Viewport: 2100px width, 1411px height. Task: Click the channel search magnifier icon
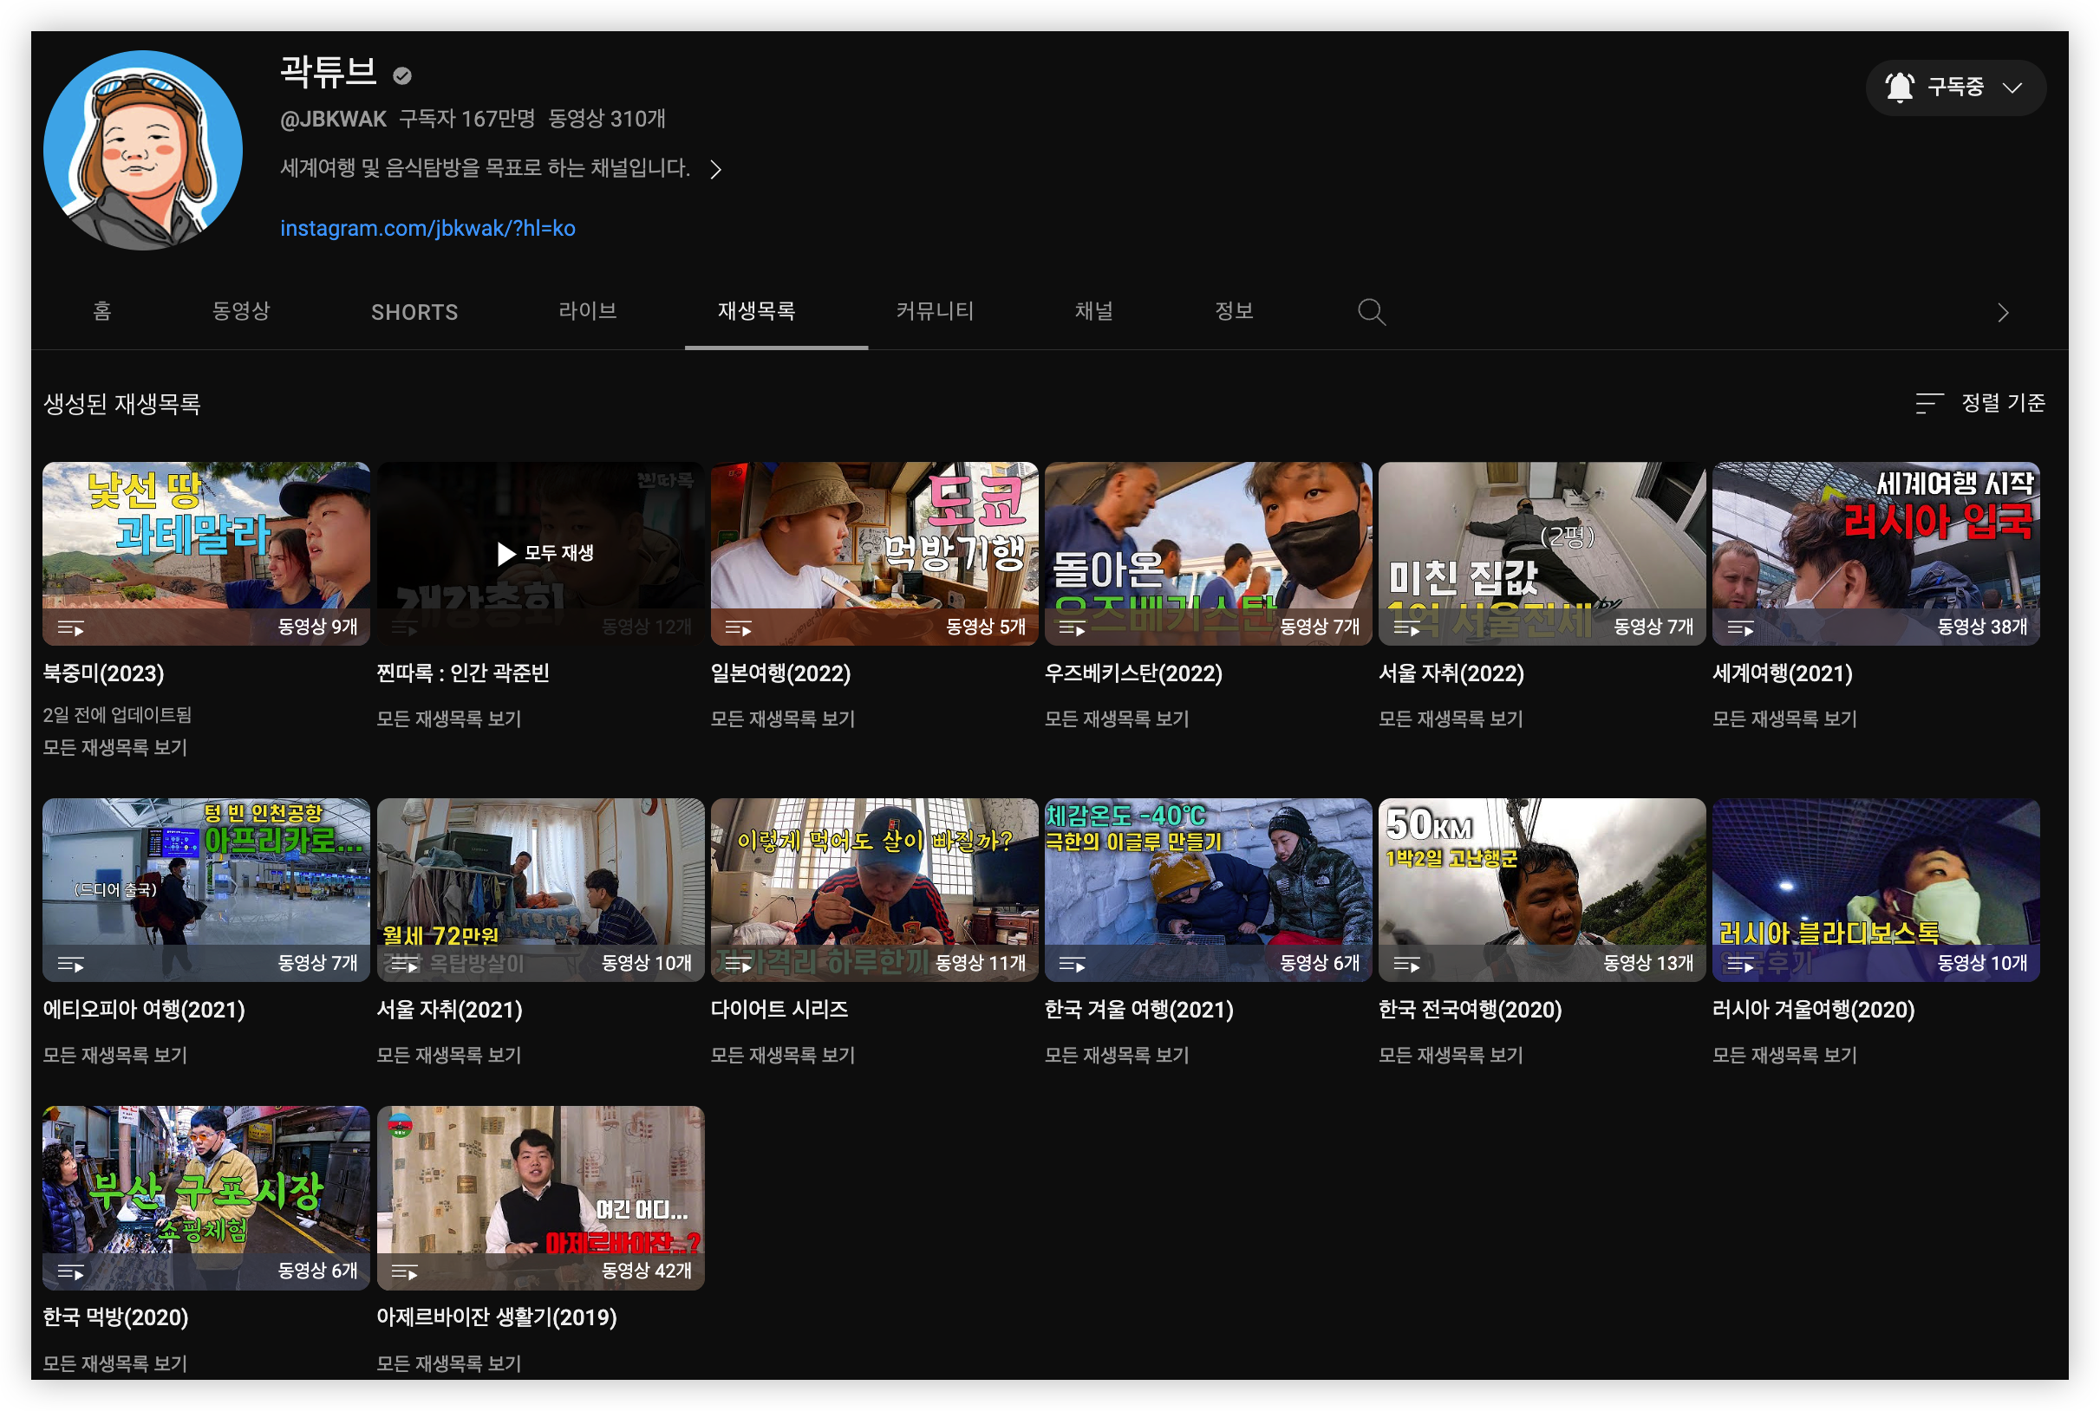coord(1371,312)
